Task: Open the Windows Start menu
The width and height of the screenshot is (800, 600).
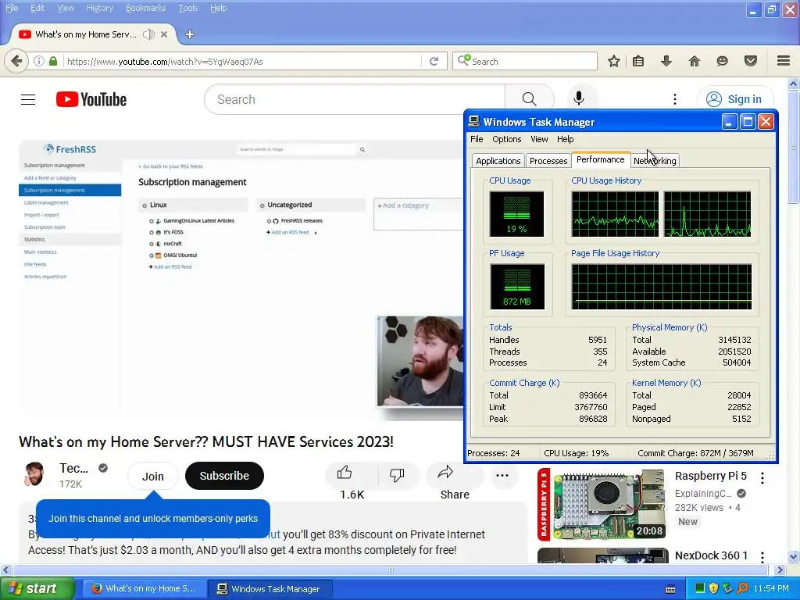Action: [x=37, y=588]
